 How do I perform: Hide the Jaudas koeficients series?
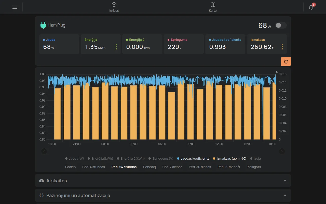tap(193, 159)
